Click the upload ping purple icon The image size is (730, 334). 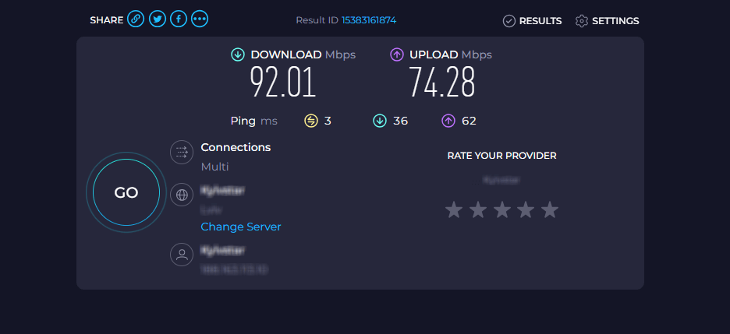tap(448, 121)
